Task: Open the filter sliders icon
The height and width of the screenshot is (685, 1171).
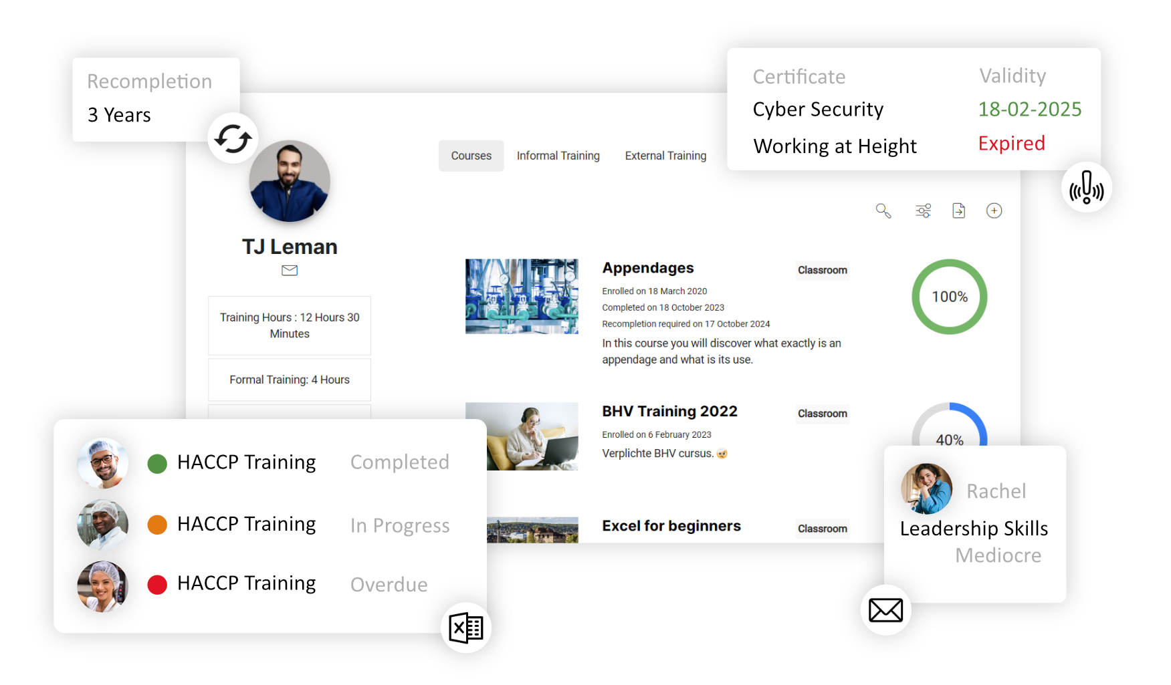Action: click(x=923, y=211)
